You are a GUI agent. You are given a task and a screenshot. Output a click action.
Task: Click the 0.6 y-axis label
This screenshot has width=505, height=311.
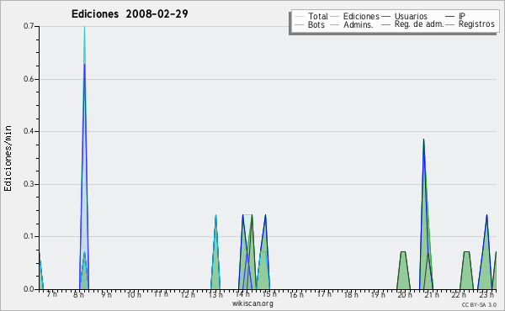(x=29, y=79)
